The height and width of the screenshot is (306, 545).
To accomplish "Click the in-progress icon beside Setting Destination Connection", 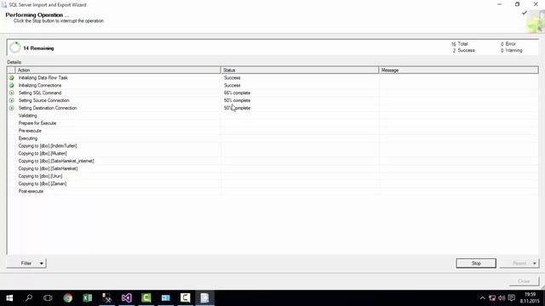I will [11, 108].
